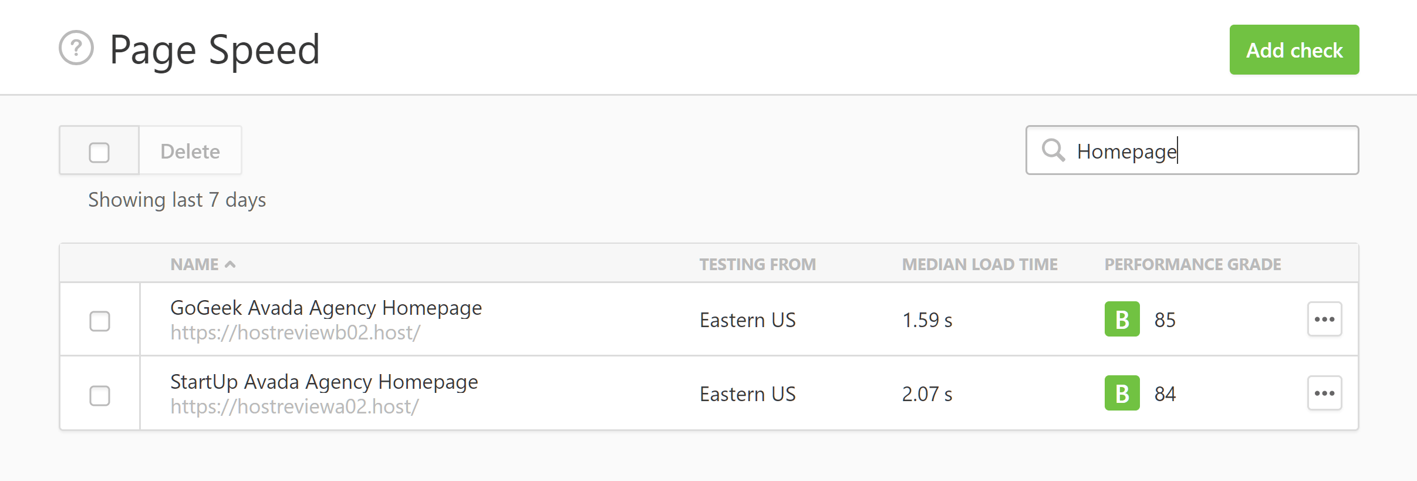This screenshot has width=1417, height=481.
Task: Open the three-dot menu for GoGeek Avada check
Action: click(1324, 319)
